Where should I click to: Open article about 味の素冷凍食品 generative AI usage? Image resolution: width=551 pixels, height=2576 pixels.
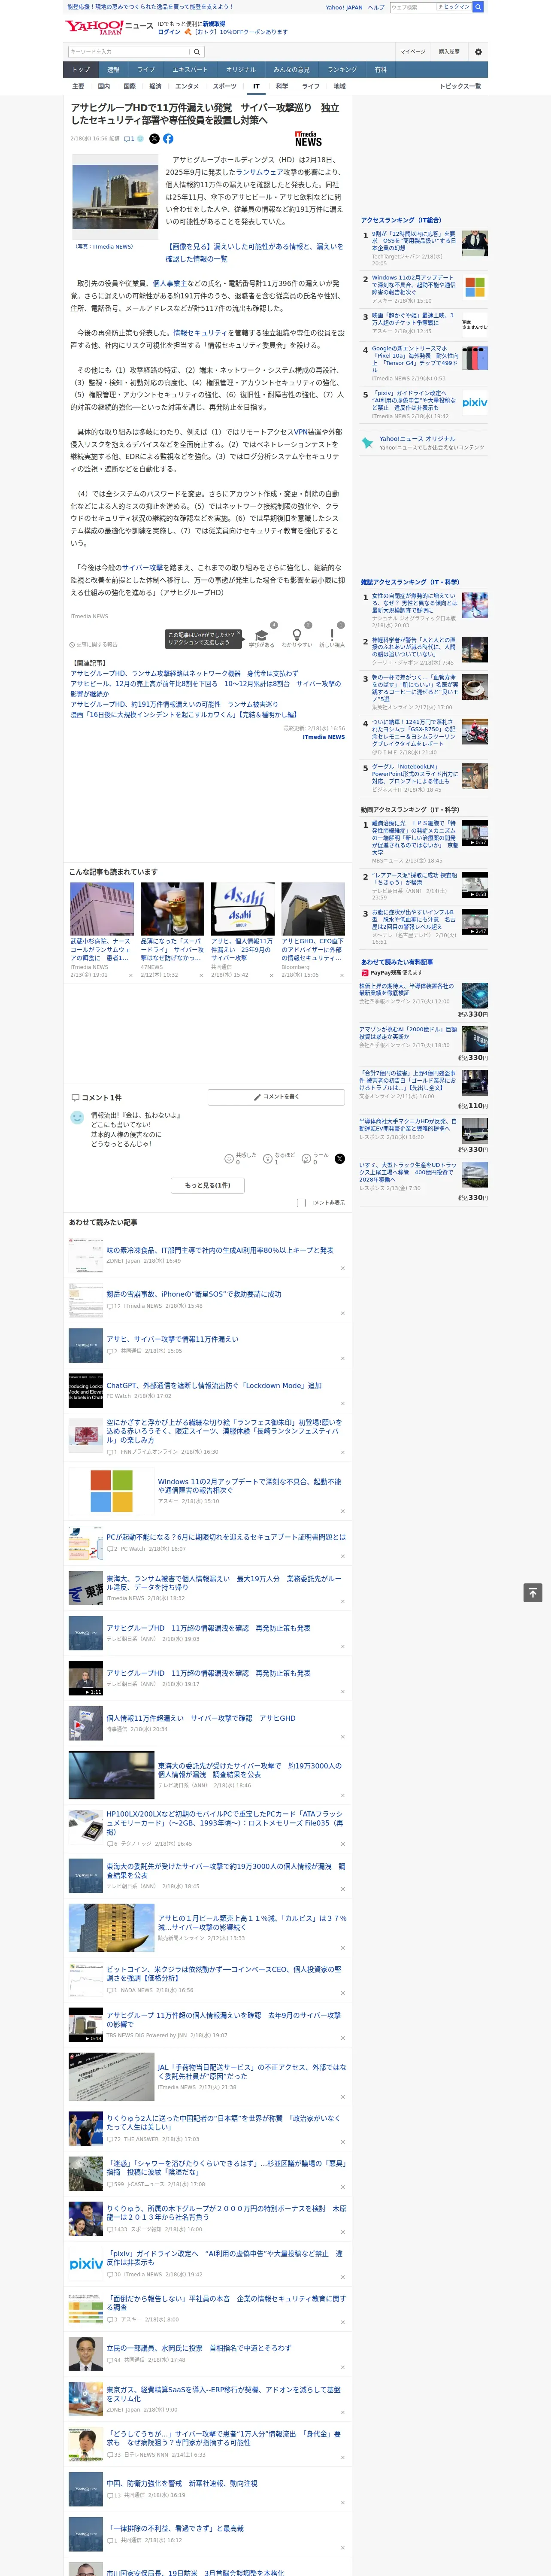(220, 1250)
